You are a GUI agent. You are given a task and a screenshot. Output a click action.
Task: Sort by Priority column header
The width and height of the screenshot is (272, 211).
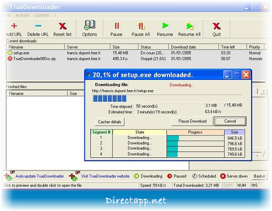click(255, 47)
